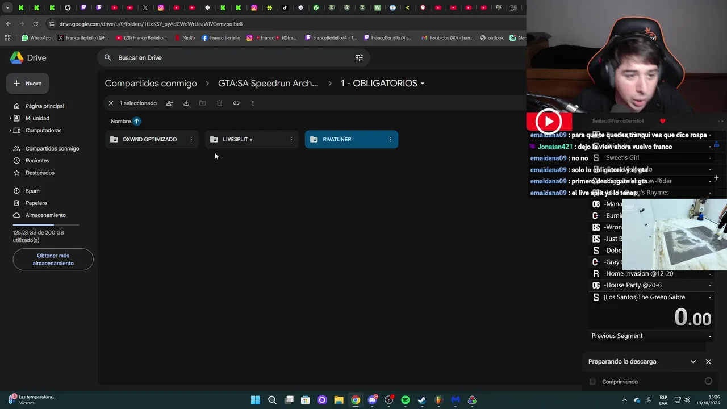The height and width of the screenshot is (409, 727).
Task: Click the '-House Party @20-6' split row
Action: click(x=651, y=285)
